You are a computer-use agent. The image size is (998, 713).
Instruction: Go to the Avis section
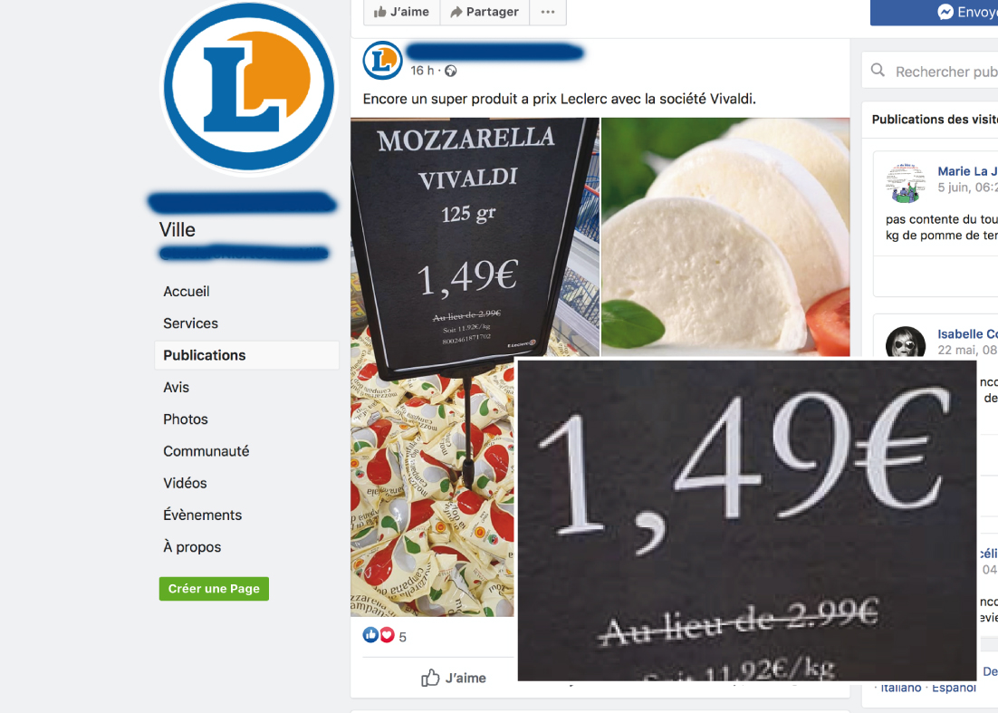(177, 387)
